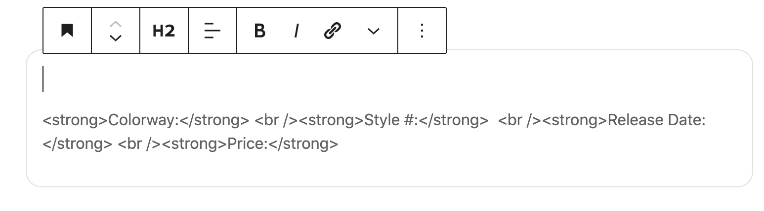Open the bookmark Heading block type switcher
The height and width of the screenshot is (211, 764).
[67, 31]
